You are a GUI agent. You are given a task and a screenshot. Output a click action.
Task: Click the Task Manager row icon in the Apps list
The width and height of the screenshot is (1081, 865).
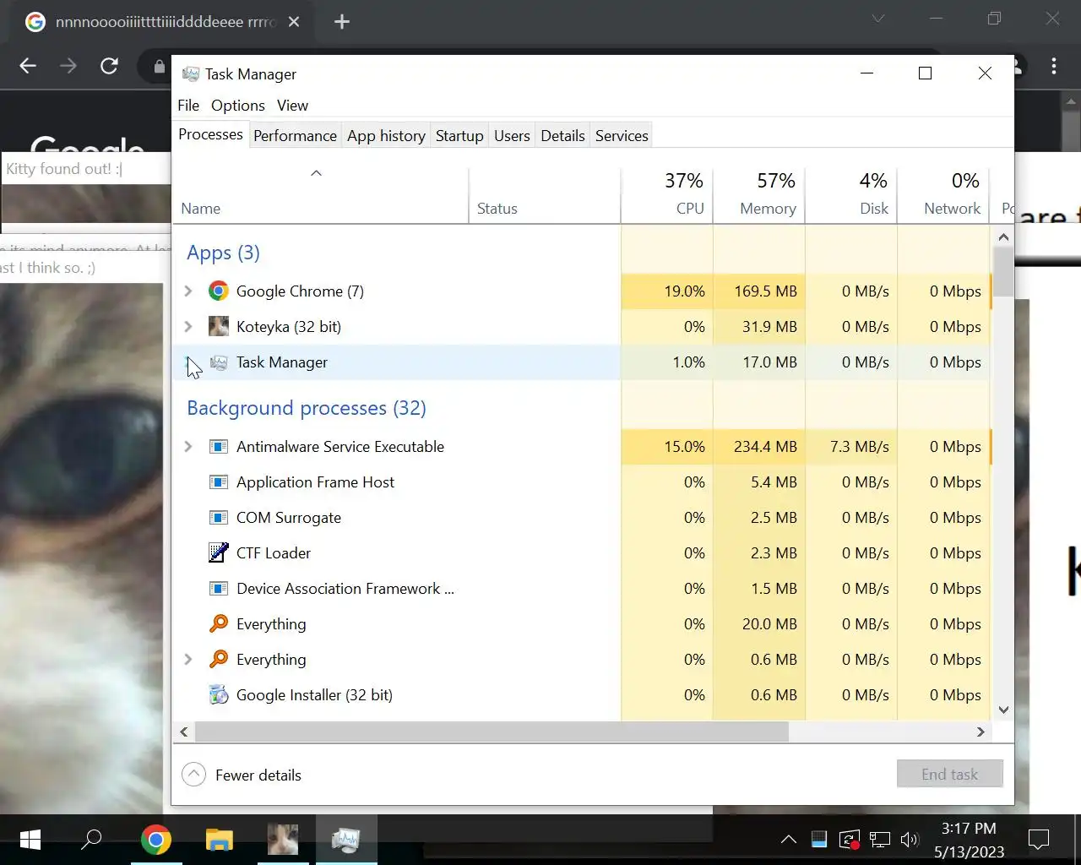(x=219, y=362)
